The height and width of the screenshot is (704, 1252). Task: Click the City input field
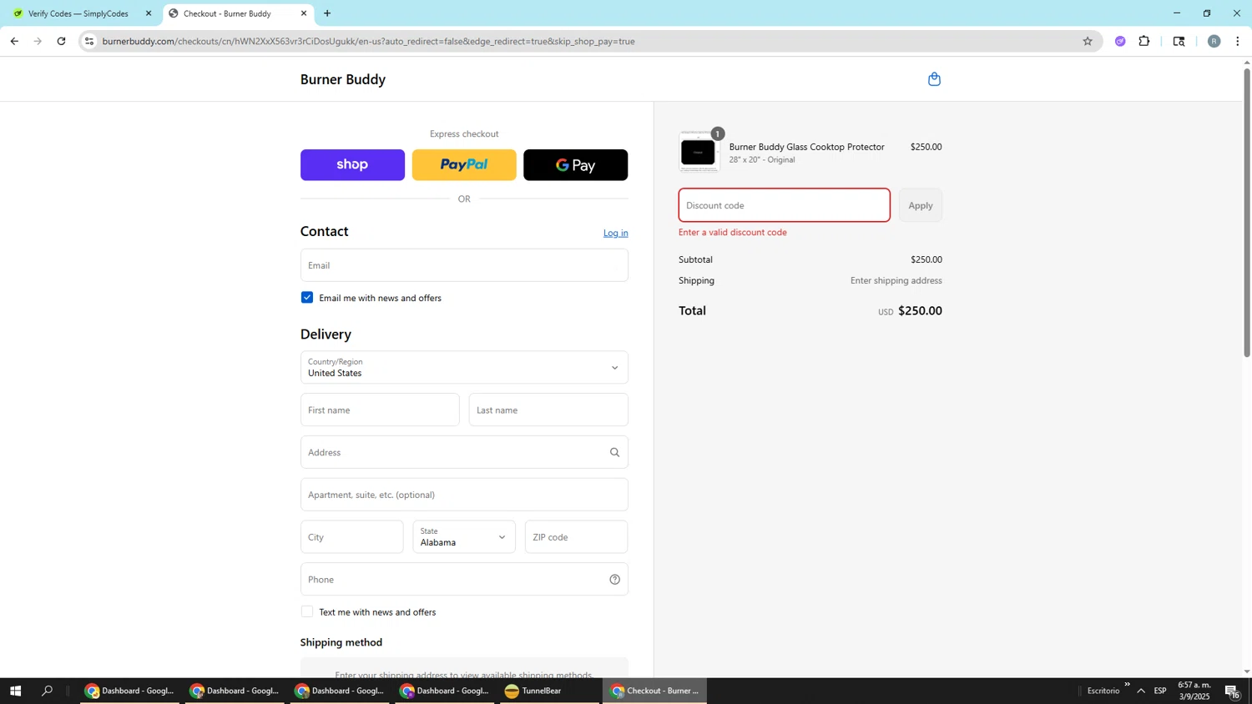pos(351,537)
